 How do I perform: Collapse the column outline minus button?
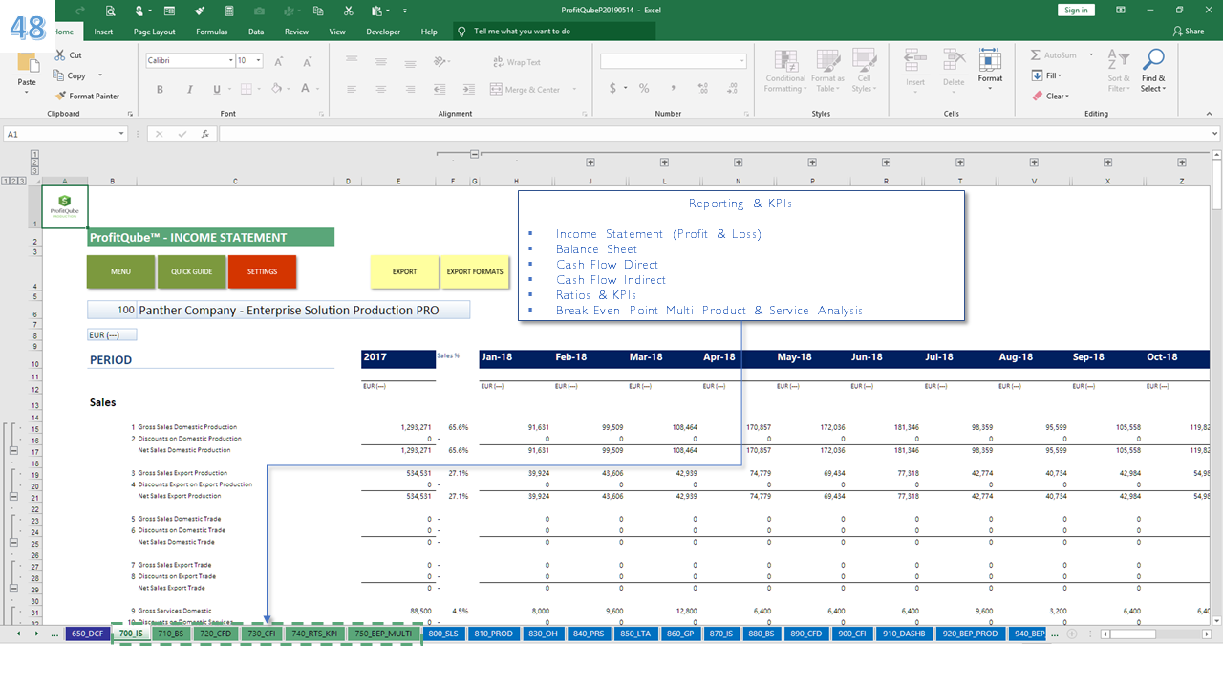pyautogui.click(x=475, y=154)
